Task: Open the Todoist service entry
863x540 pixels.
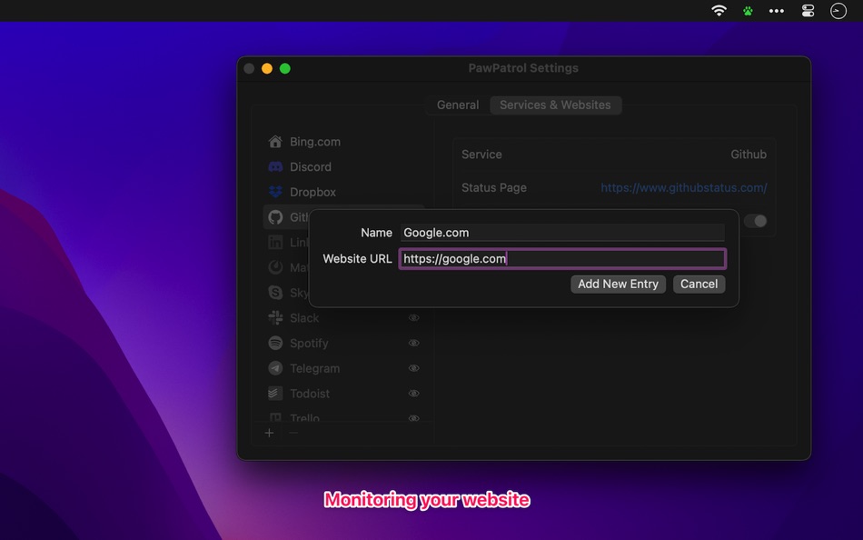Action: 309,394
